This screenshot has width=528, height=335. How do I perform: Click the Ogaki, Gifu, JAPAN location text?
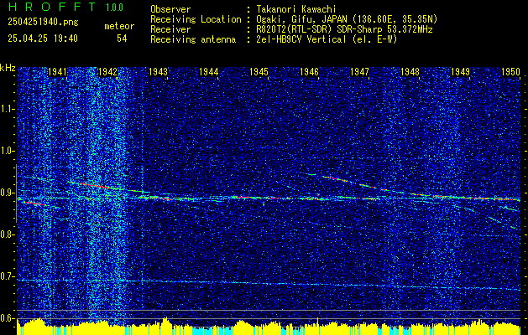point(347,19)
